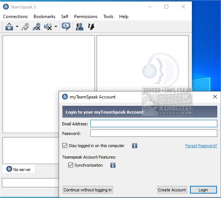Screen dimensions: 221x198
Task: Click the Create Account button
Action: [x=172, y=190]
